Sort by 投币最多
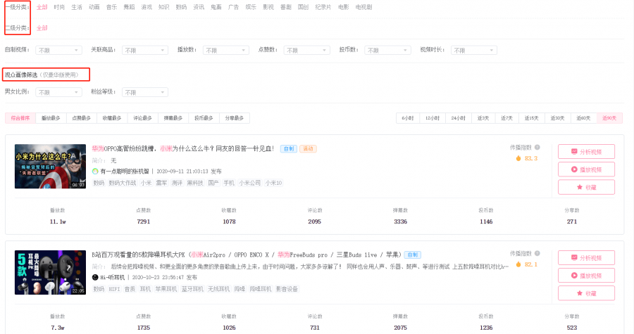Image resolution: width=634 pixels, height=334 pixels. (204, 118)
